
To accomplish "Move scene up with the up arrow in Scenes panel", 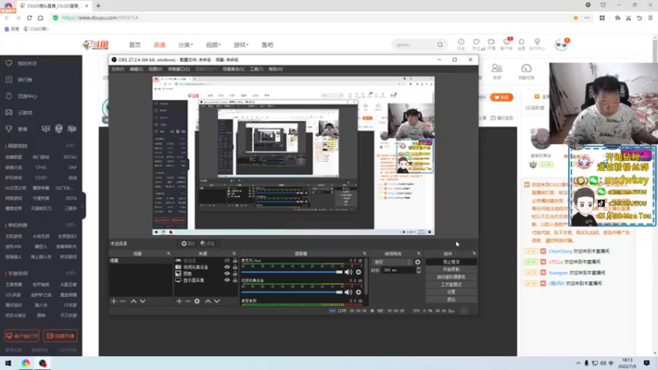I will (x=133, y=301).
